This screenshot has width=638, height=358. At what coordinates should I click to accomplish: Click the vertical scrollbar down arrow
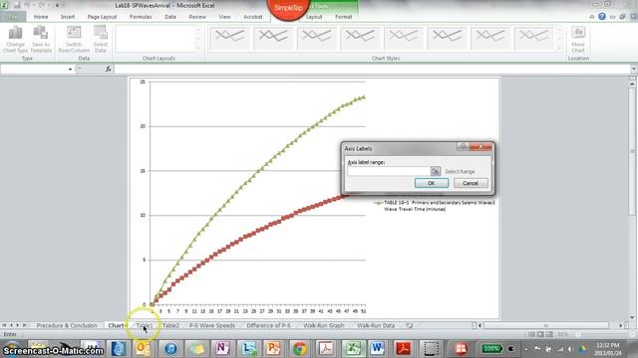(x=632, y=317)
